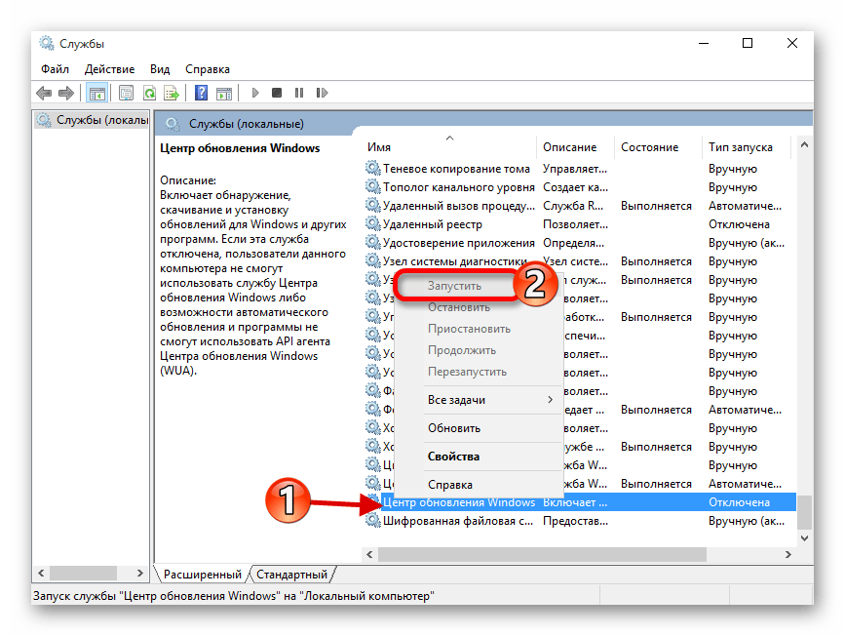
Task: Click the Export list toolbar icon
Action: 171,93
